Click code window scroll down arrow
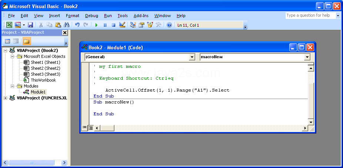The height and width of the screenshot is (168, 343). point(311,122)
